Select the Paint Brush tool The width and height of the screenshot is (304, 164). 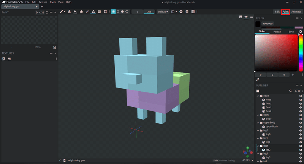(61, 12)
